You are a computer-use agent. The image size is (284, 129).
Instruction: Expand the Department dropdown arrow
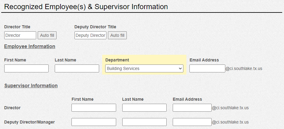pos(180,68)
